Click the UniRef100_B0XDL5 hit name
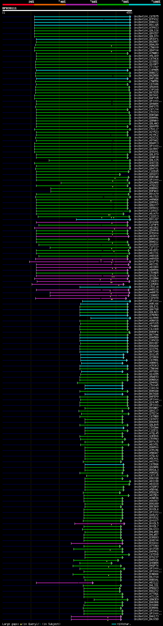 coord(146,524)
